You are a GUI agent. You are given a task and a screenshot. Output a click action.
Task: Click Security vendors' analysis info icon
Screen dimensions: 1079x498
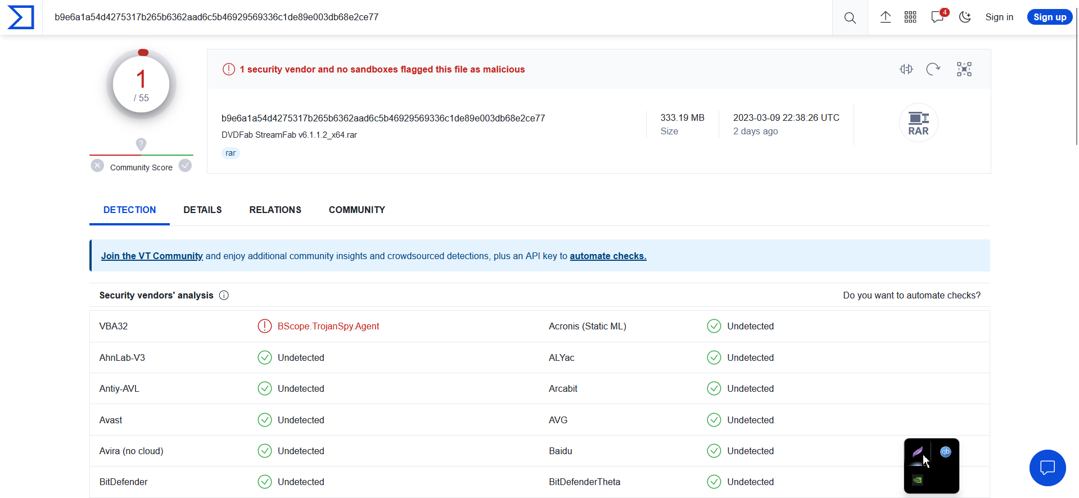(224, 295)
